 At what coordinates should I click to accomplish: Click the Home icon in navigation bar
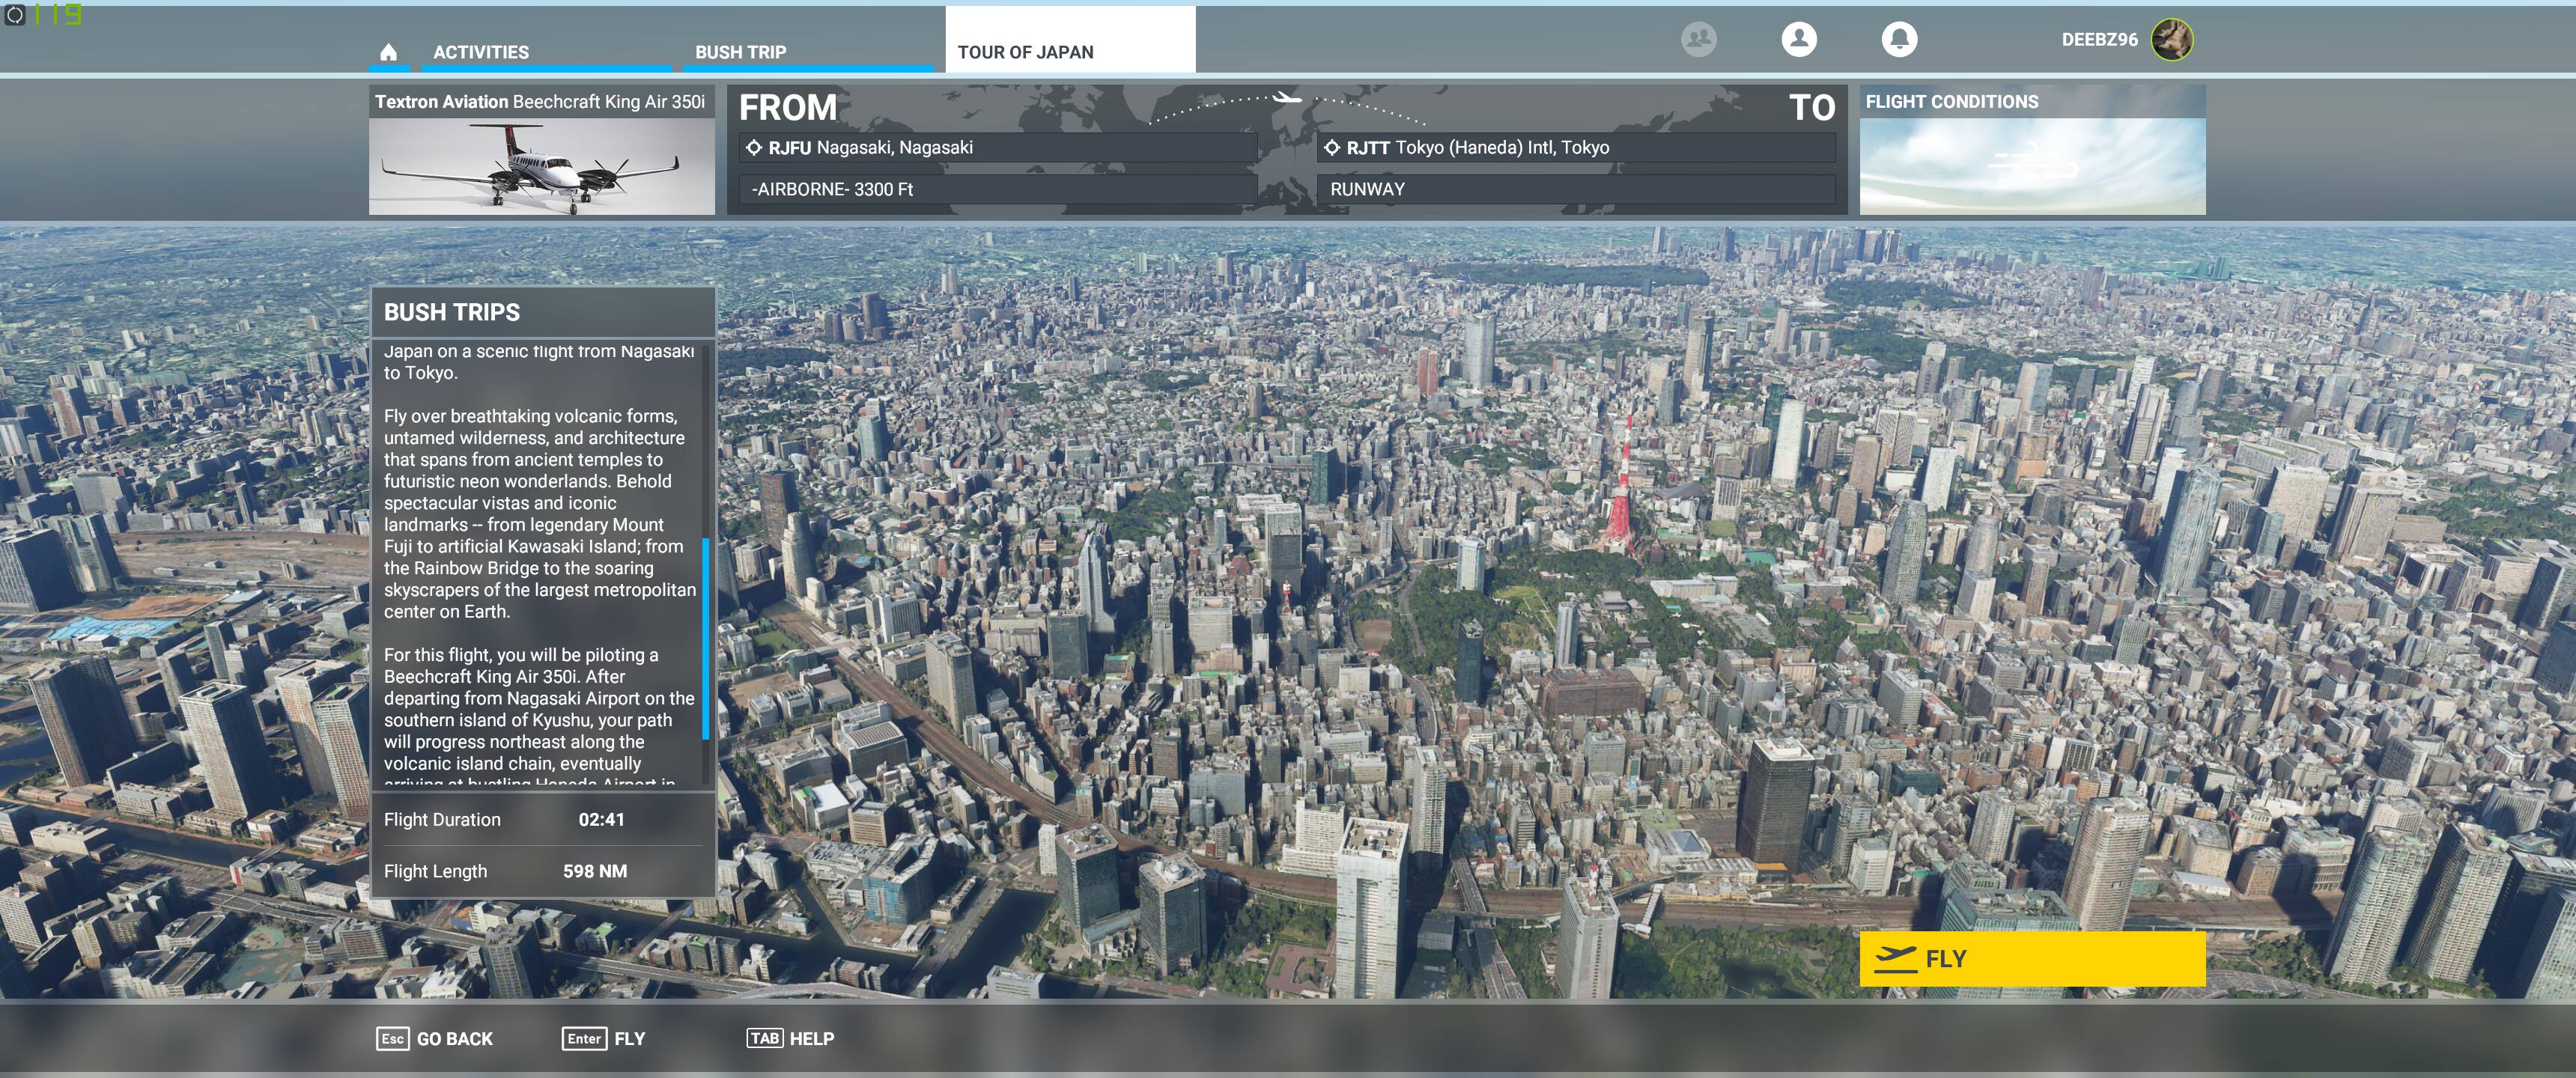coord(389,52)
